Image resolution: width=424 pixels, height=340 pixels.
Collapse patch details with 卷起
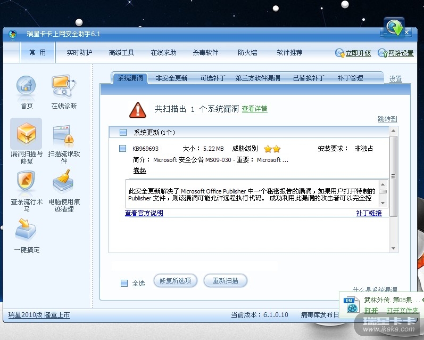click(139, 171)
